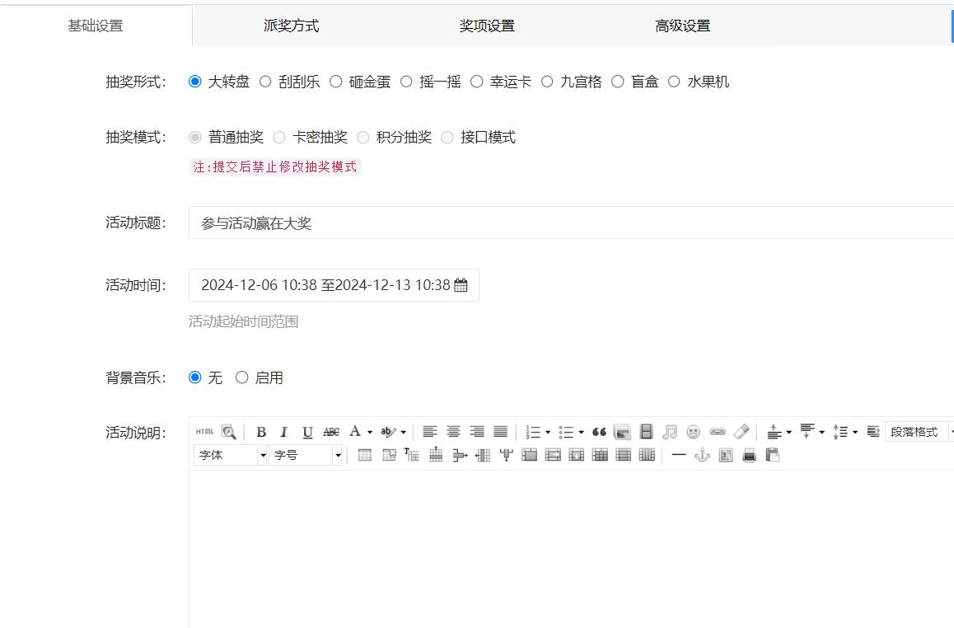954x628 pixels.
Task: Insert image into editor
Action: point(622,432)
